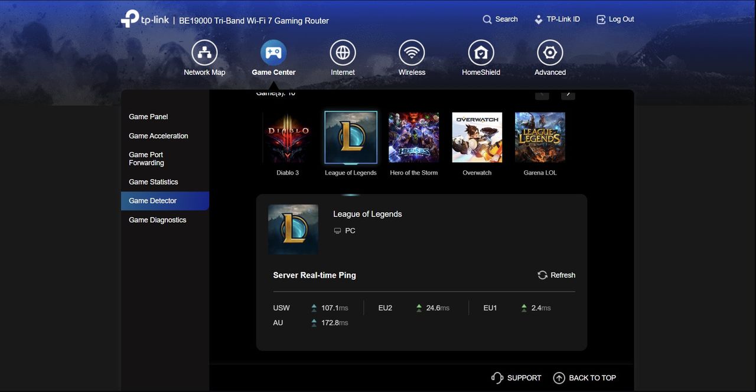Click the EU1 ping value 2.4ms
This screenshot has width=756, height=392.
pos(541,308)
